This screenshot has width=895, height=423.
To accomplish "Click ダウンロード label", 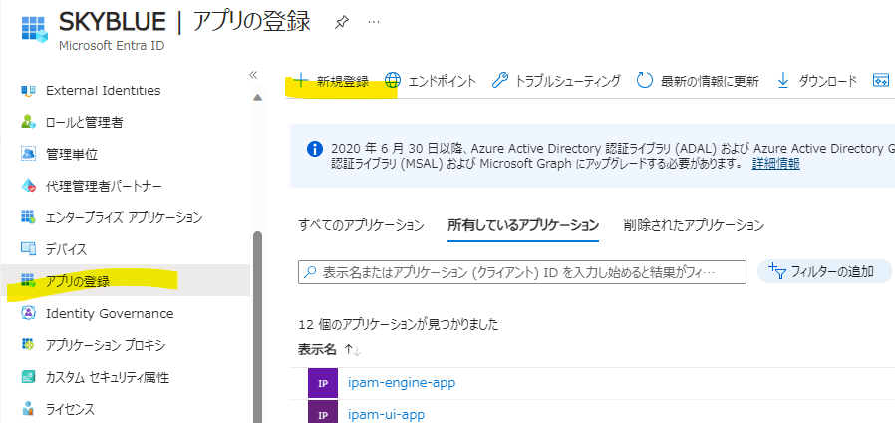I will (x=827, y=81).
